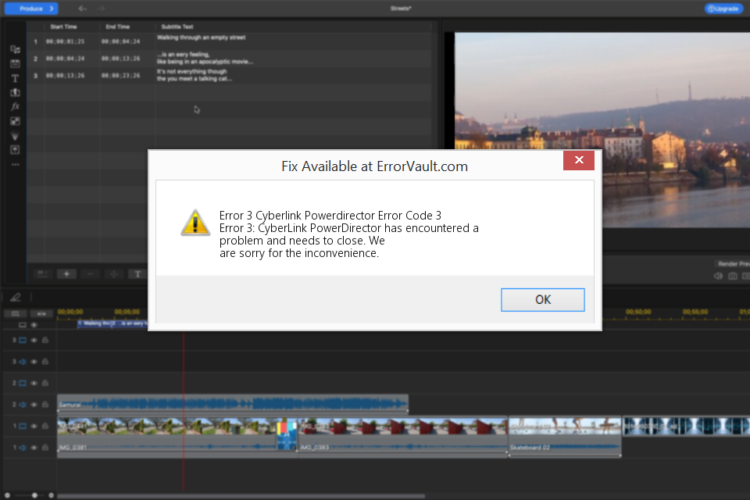The height and width of the screenshot is (500, 750).
Task: Add a subtitle with plus button
Action: point(66,273)
